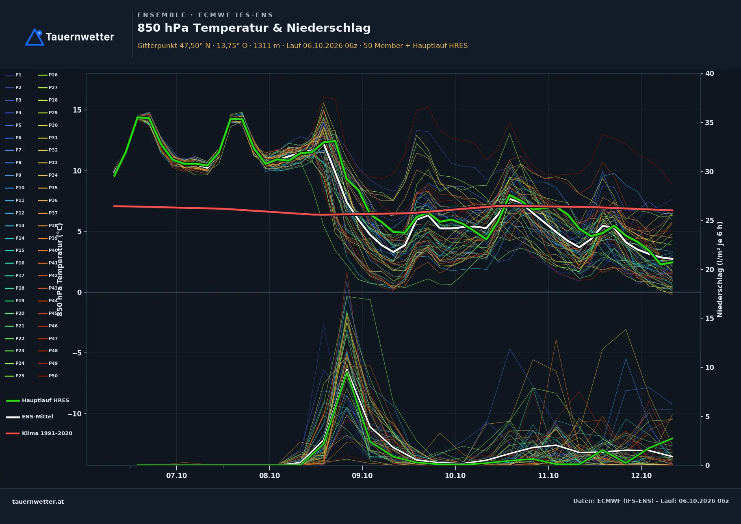Toggle member P12 in the legend
The width and height of the screenshot is (741, 524).
click(15, 213)
